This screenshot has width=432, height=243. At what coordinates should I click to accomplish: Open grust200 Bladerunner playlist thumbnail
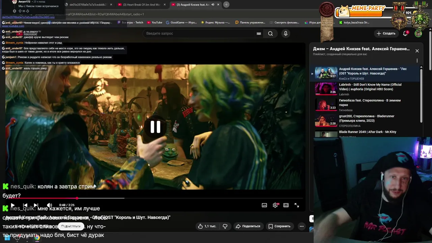pyautogui.click(x=326, y=120)
